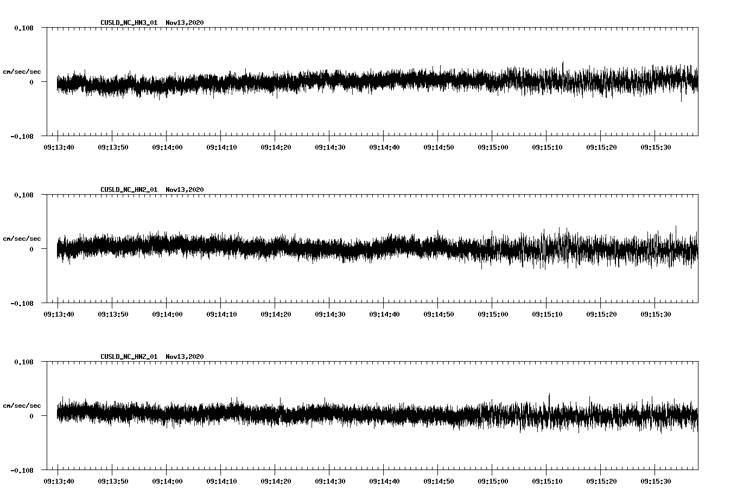The width and height of the screenshot is (737, 501).
Task: Click the Nov13,2020 date label on bottom plot
Action: tap(185, 356)
